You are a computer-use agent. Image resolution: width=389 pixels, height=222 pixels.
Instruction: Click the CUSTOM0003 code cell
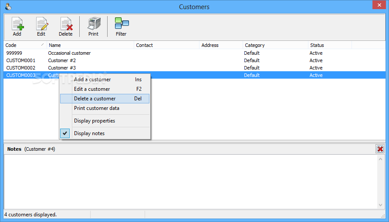pyautogui.click(x=21, y=75)
